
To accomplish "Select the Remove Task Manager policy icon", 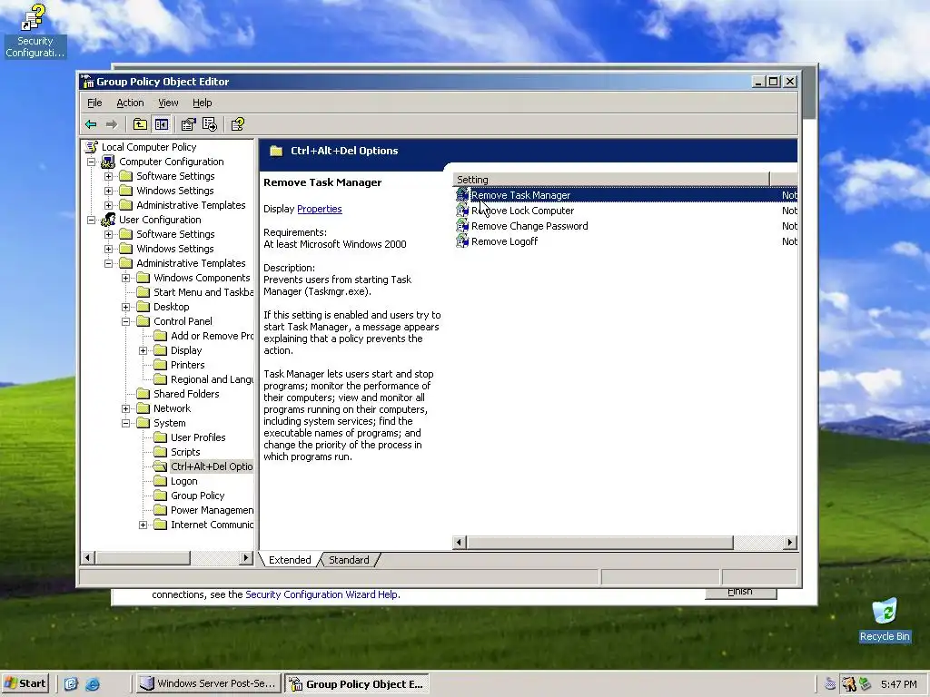I will coord(462,195).
